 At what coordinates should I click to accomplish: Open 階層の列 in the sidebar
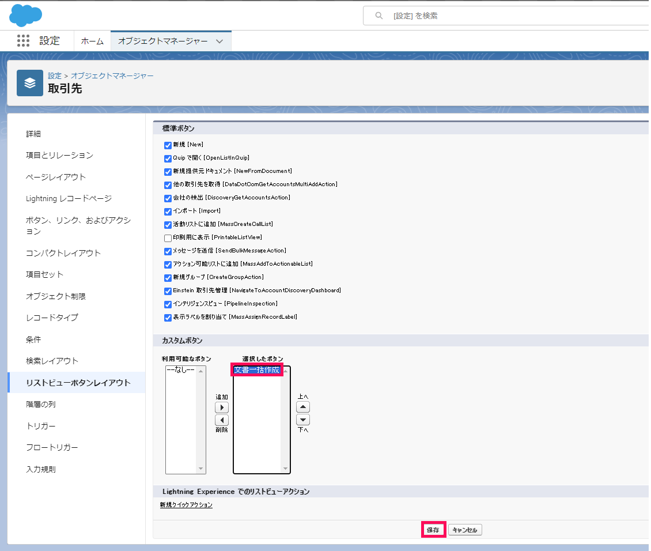[x=41, y=404]
